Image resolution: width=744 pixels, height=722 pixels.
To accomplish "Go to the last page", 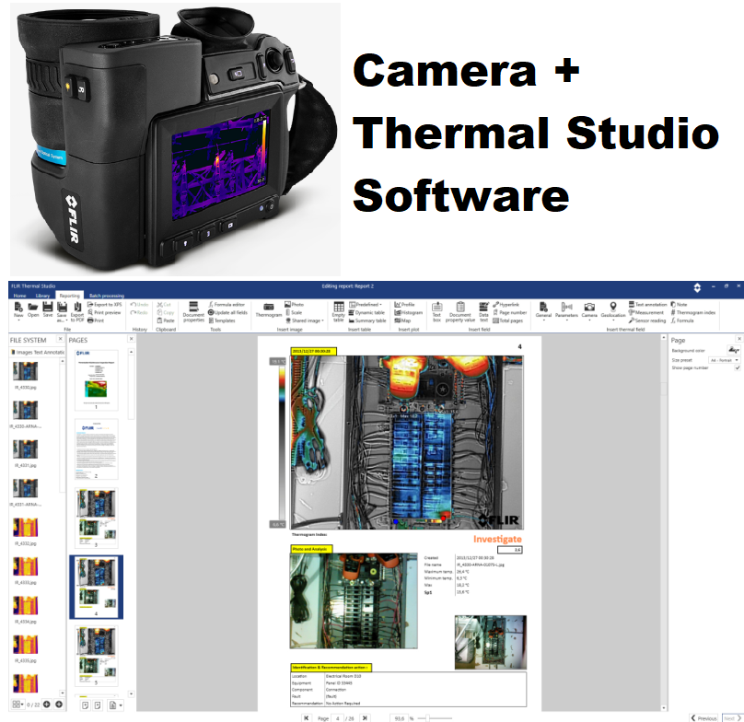I will (x=365, y=717).
